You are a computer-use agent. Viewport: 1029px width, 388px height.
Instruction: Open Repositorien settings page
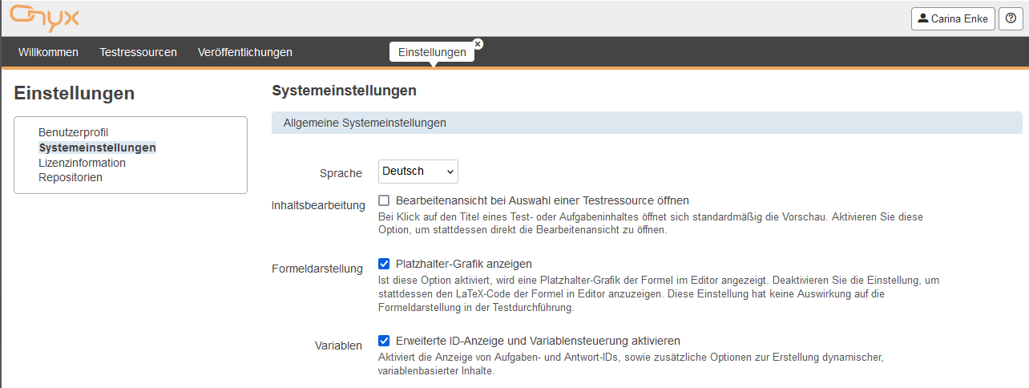tap(71, 177)
